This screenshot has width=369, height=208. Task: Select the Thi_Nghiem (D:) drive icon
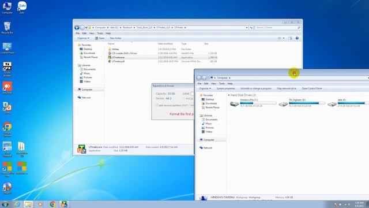(x=283, y=104)
